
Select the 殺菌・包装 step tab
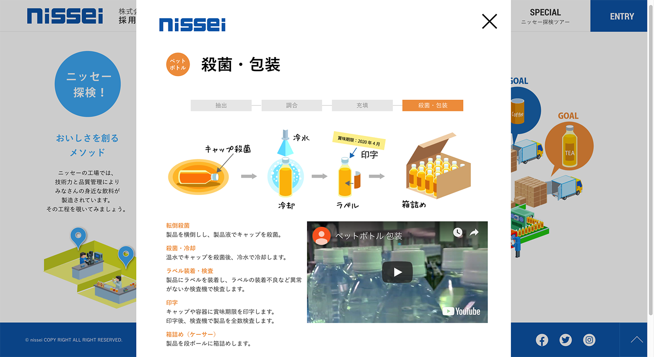click(x=433, y=105)
